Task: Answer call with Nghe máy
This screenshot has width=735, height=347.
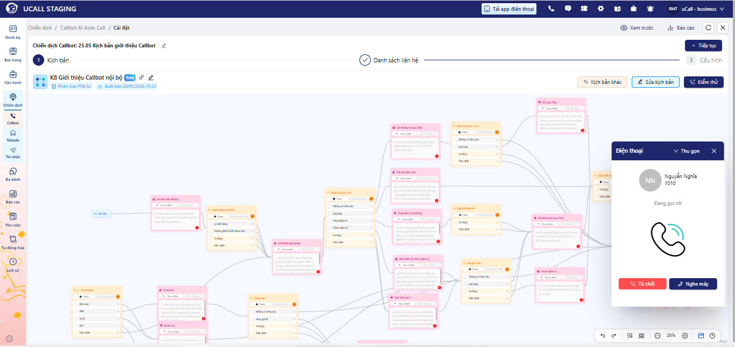Action: click(693, 284)
